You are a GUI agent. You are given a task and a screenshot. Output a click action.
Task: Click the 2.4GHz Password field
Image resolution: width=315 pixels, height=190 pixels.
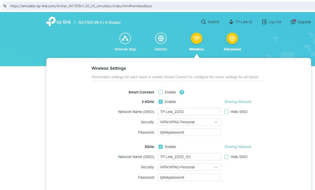189,132
